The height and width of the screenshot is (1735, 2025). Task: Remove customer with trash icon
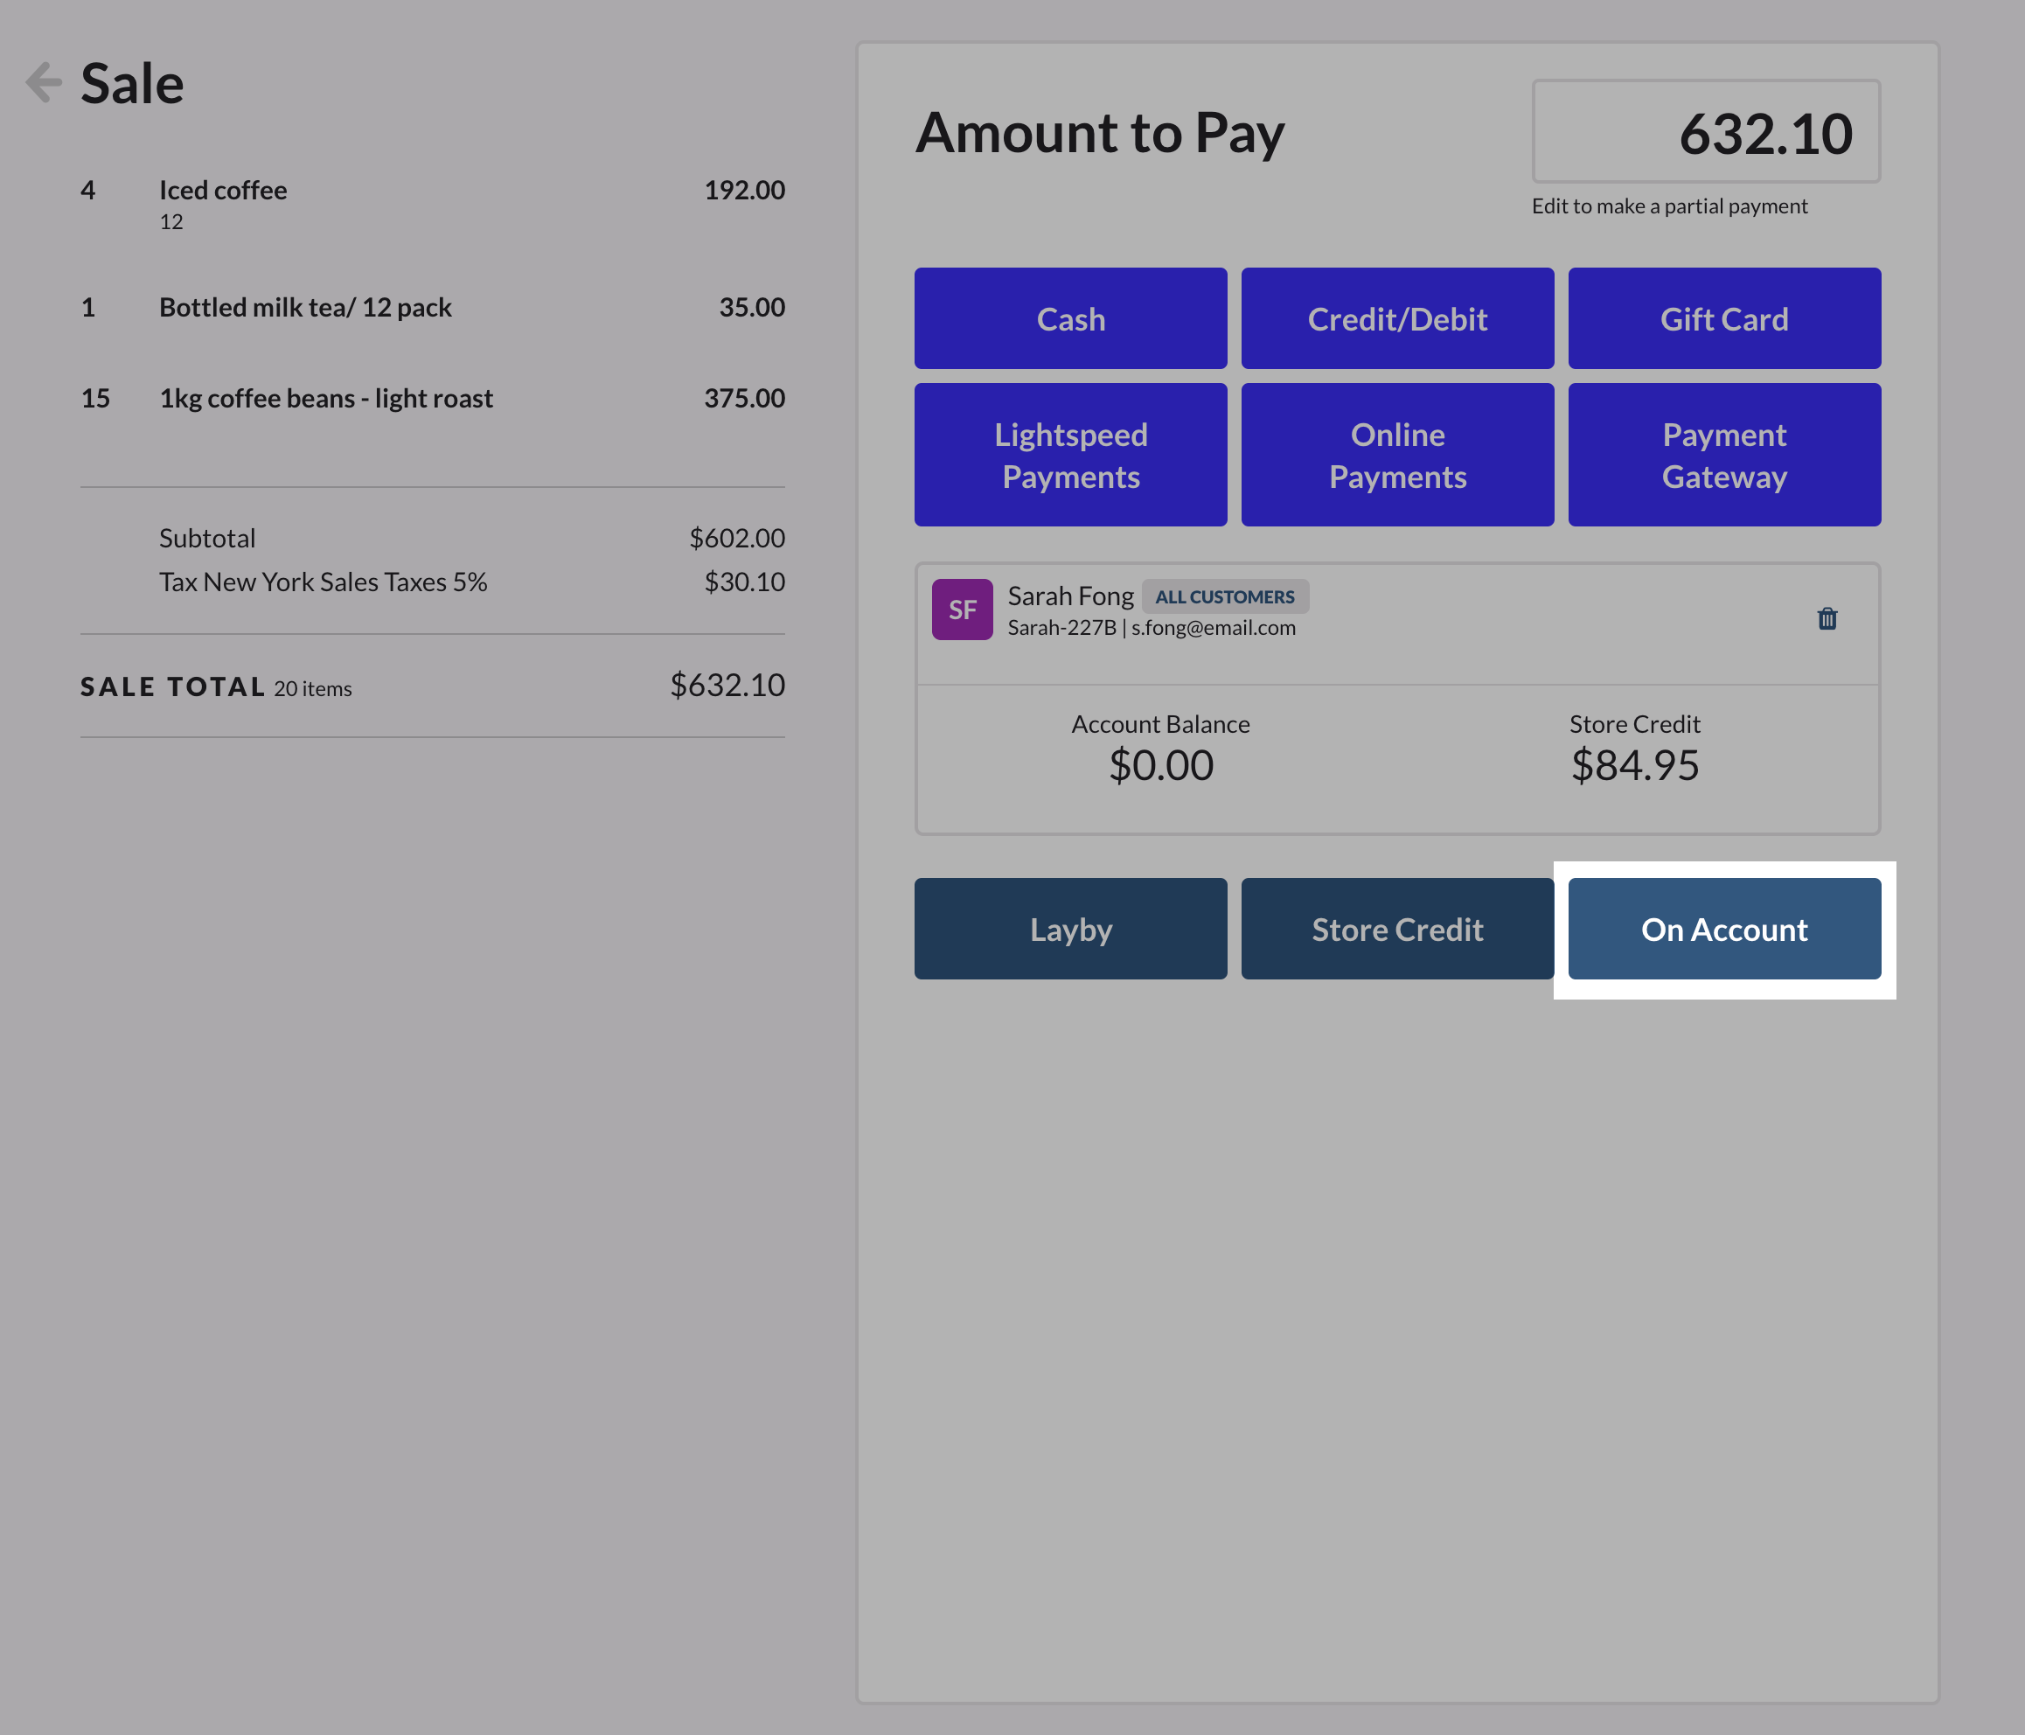pyautogui.click(x=1827, y=619)
